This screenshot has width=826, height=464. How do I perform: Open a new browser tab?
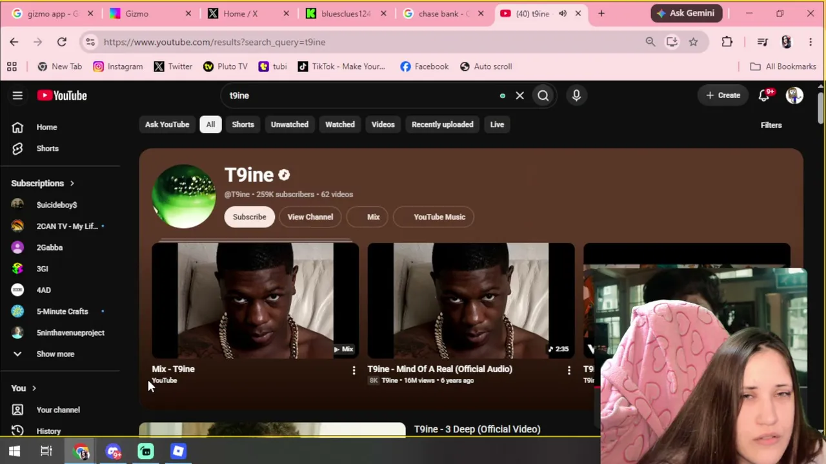point(601,14)
